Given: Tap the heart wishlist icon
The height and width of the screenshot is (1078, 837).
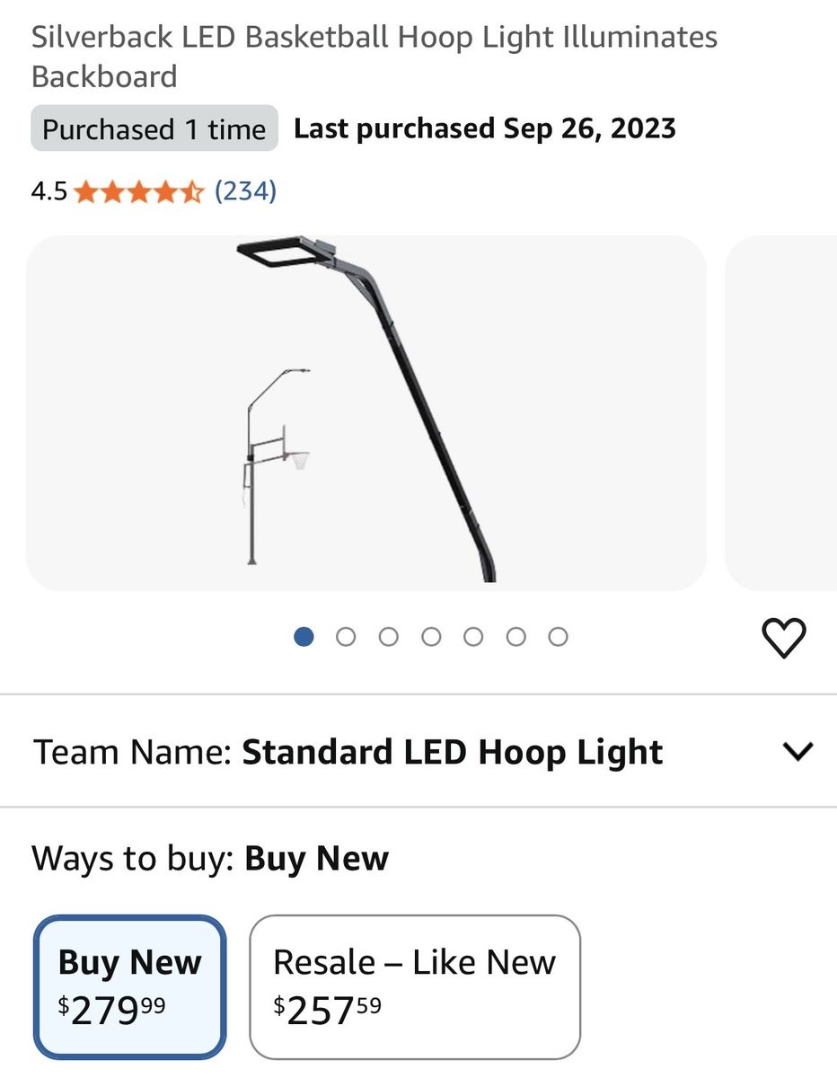Looking at the screenshot, I should pyautogui.click(x=784, y=638).
